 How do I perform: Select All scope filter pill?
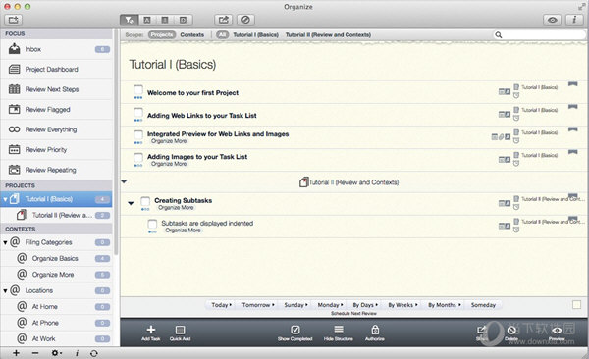[x=223, y=35]
